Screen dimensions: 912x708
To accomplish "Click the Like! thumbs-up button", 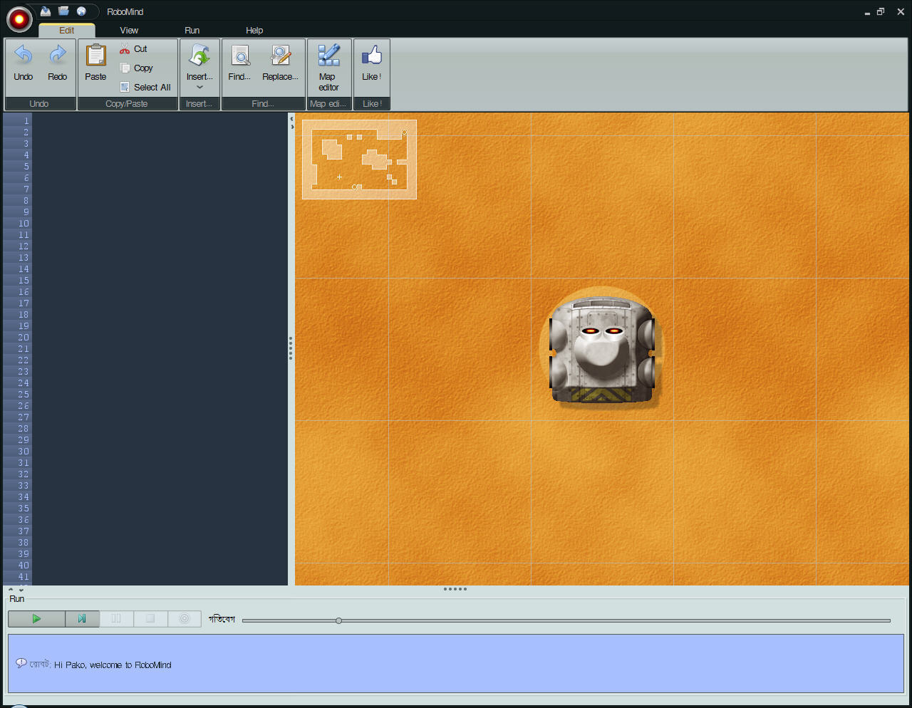I will click(x=372, y=63).
